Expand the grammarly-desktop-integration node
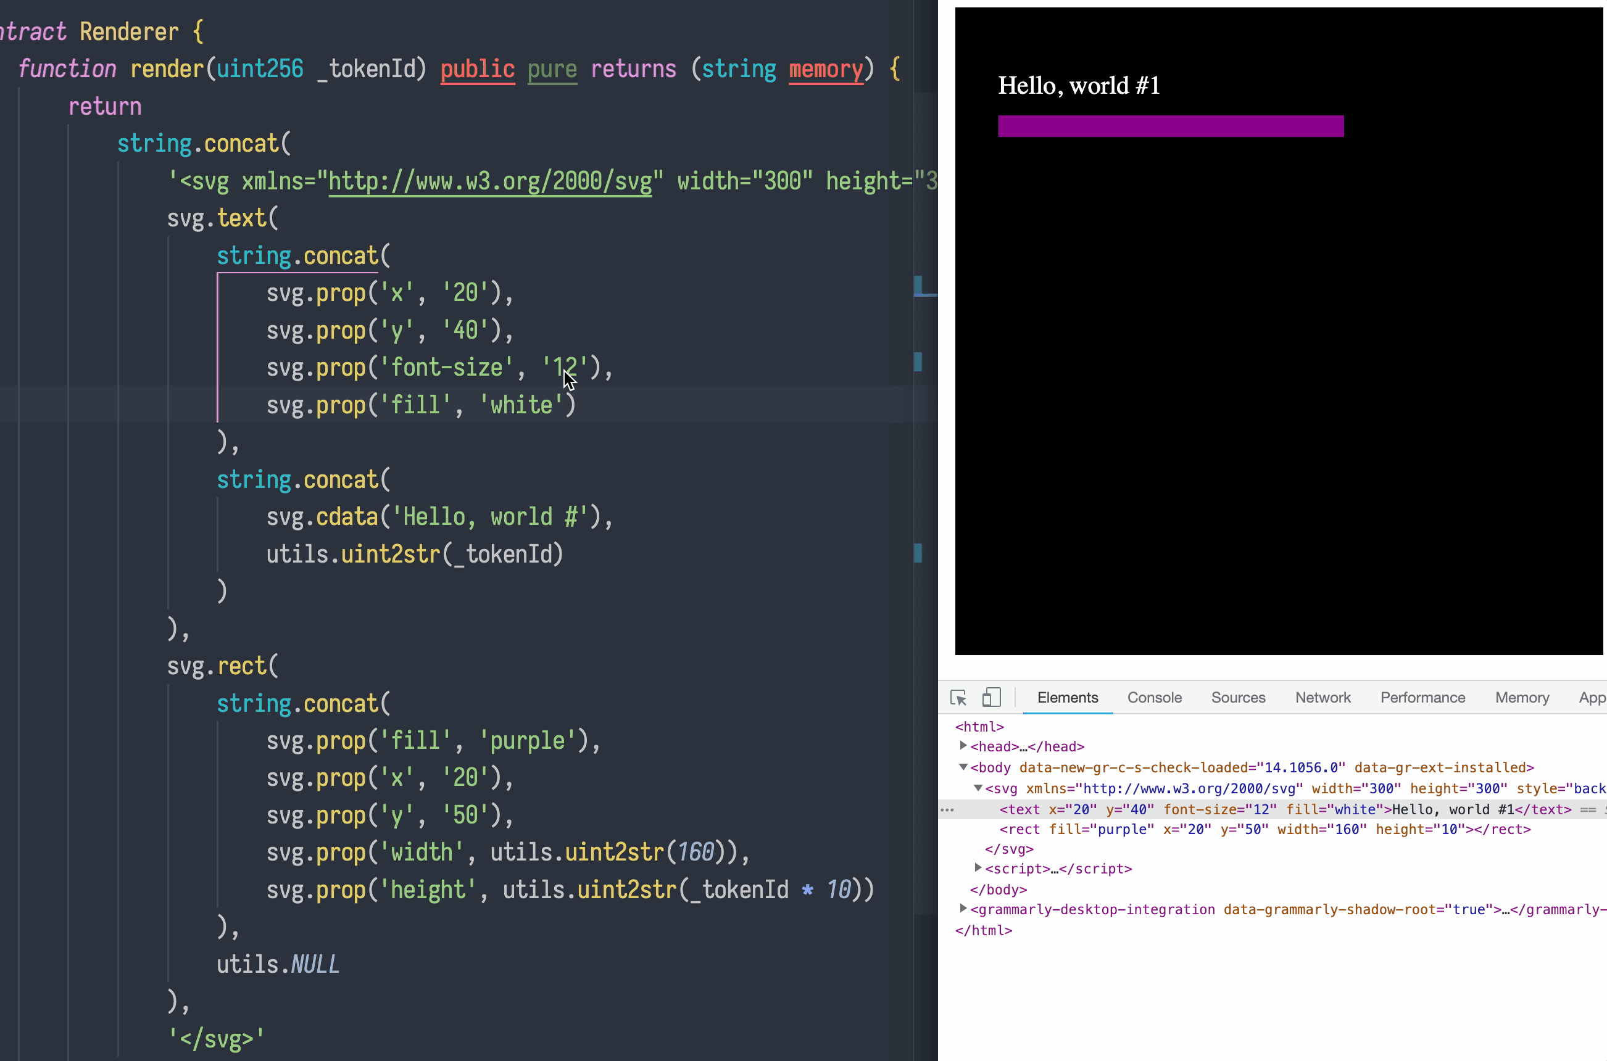Image resolution: width=1607 pixels, height=1061 pixels. 963,909
